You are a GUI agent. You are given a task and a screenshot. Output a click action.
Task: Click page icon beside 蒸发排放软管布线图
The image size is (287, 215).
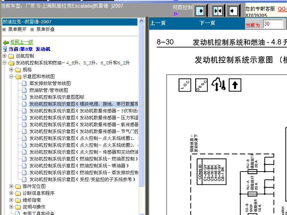(x=24, y=83)
